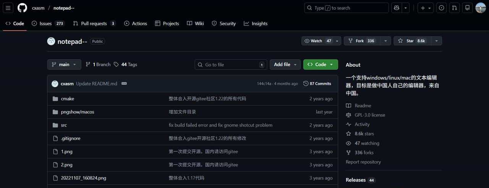Viewport: 489px width, 188px height.
Task: Open the Readme link in About
Action: (x=358, y=106)
